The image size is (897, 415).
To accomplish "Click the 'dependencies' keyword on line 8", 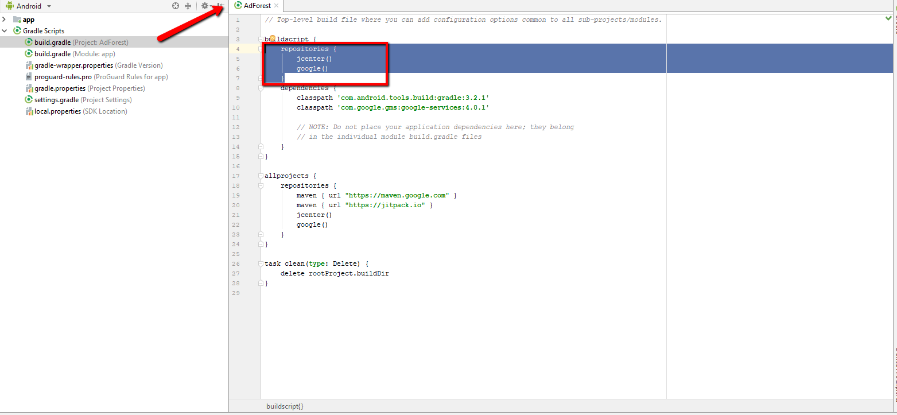I will (x=305, y=88).
